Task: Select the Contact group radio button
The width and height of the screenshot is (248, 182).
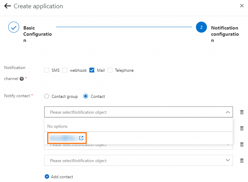Action: 47,96
